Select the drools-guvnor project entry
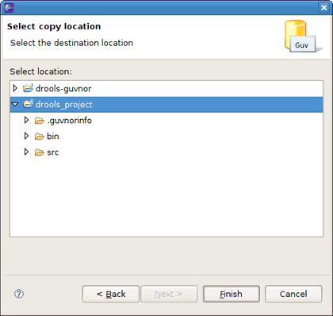333x316 pixels. [63, 88]
